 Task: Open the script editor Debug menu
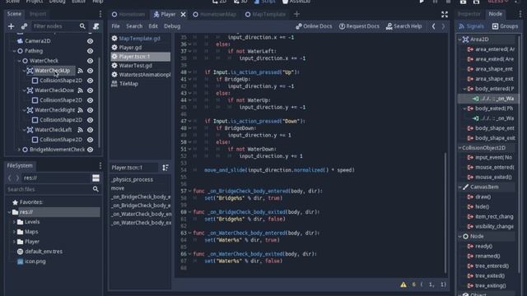click(x=172, y=26)
